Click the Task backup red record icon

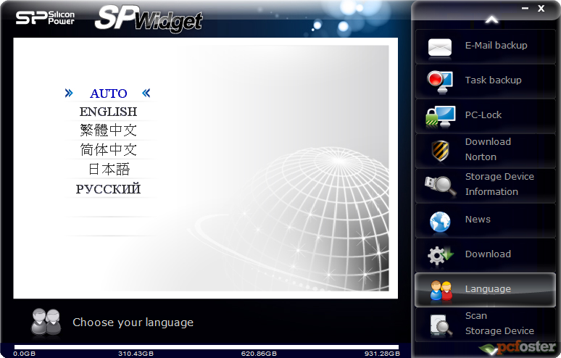tap(440, 82)
